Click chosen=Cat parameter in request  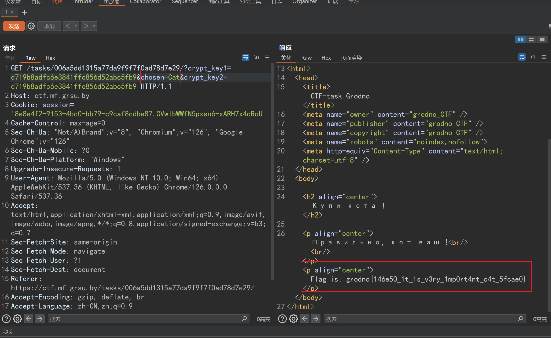(x=160, y=77)
